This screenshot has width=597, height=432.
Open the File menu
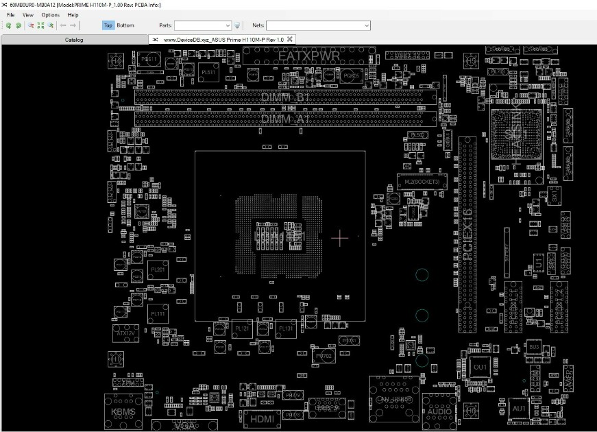[x=11, y=15]
